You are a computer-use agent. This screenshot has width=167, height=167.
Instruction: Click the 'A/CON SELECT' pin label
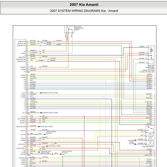(21, 148)
